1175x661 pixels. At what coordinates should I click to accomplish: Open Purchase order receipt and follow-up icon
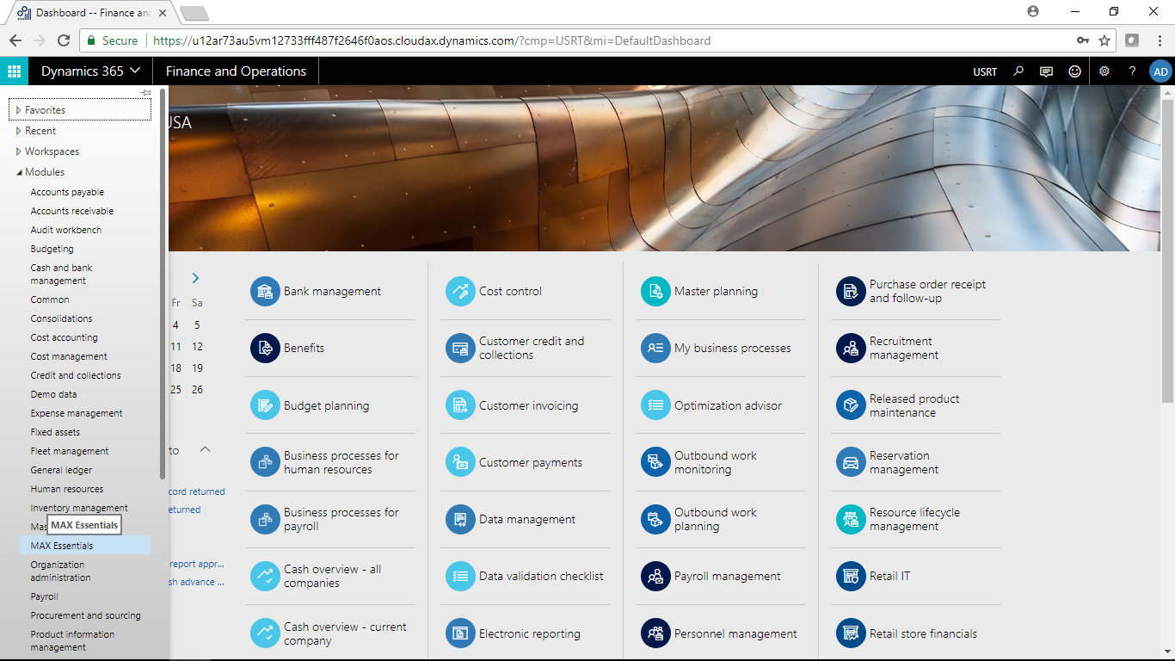[851, 291]
